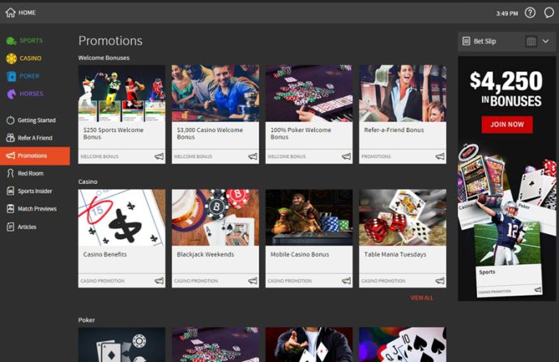Click the Refer A Friend gift icon
The width and height of the screenshot is (559, 362).
click(11, 138)
